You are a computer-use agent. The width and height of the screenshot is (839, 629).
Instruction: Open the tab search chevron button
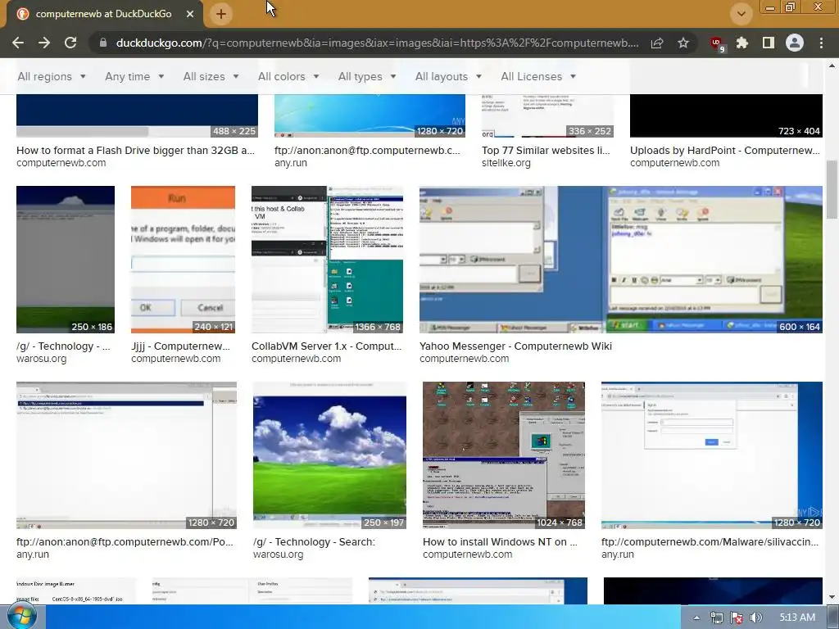click(741, 14)
